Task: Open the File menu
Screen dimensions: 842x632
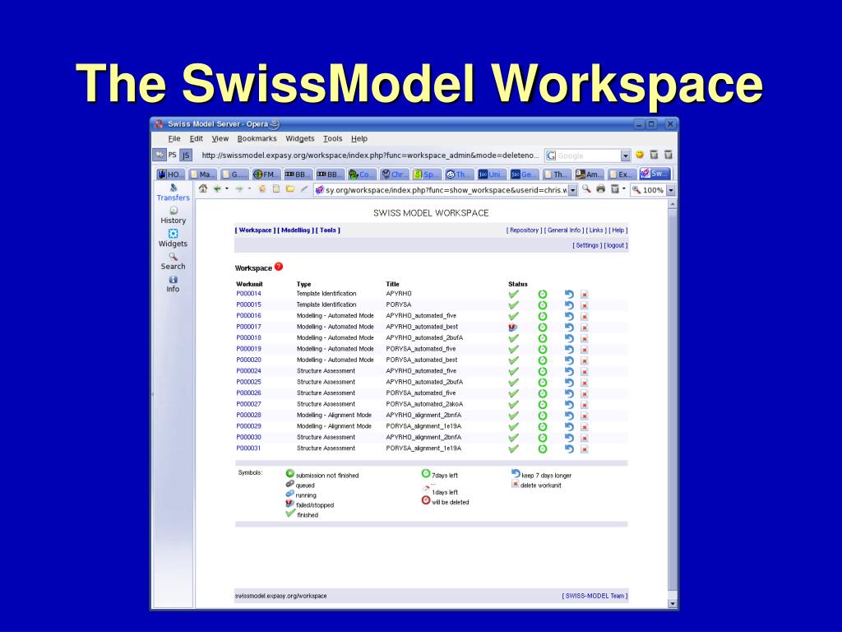Action: [174, 138]
